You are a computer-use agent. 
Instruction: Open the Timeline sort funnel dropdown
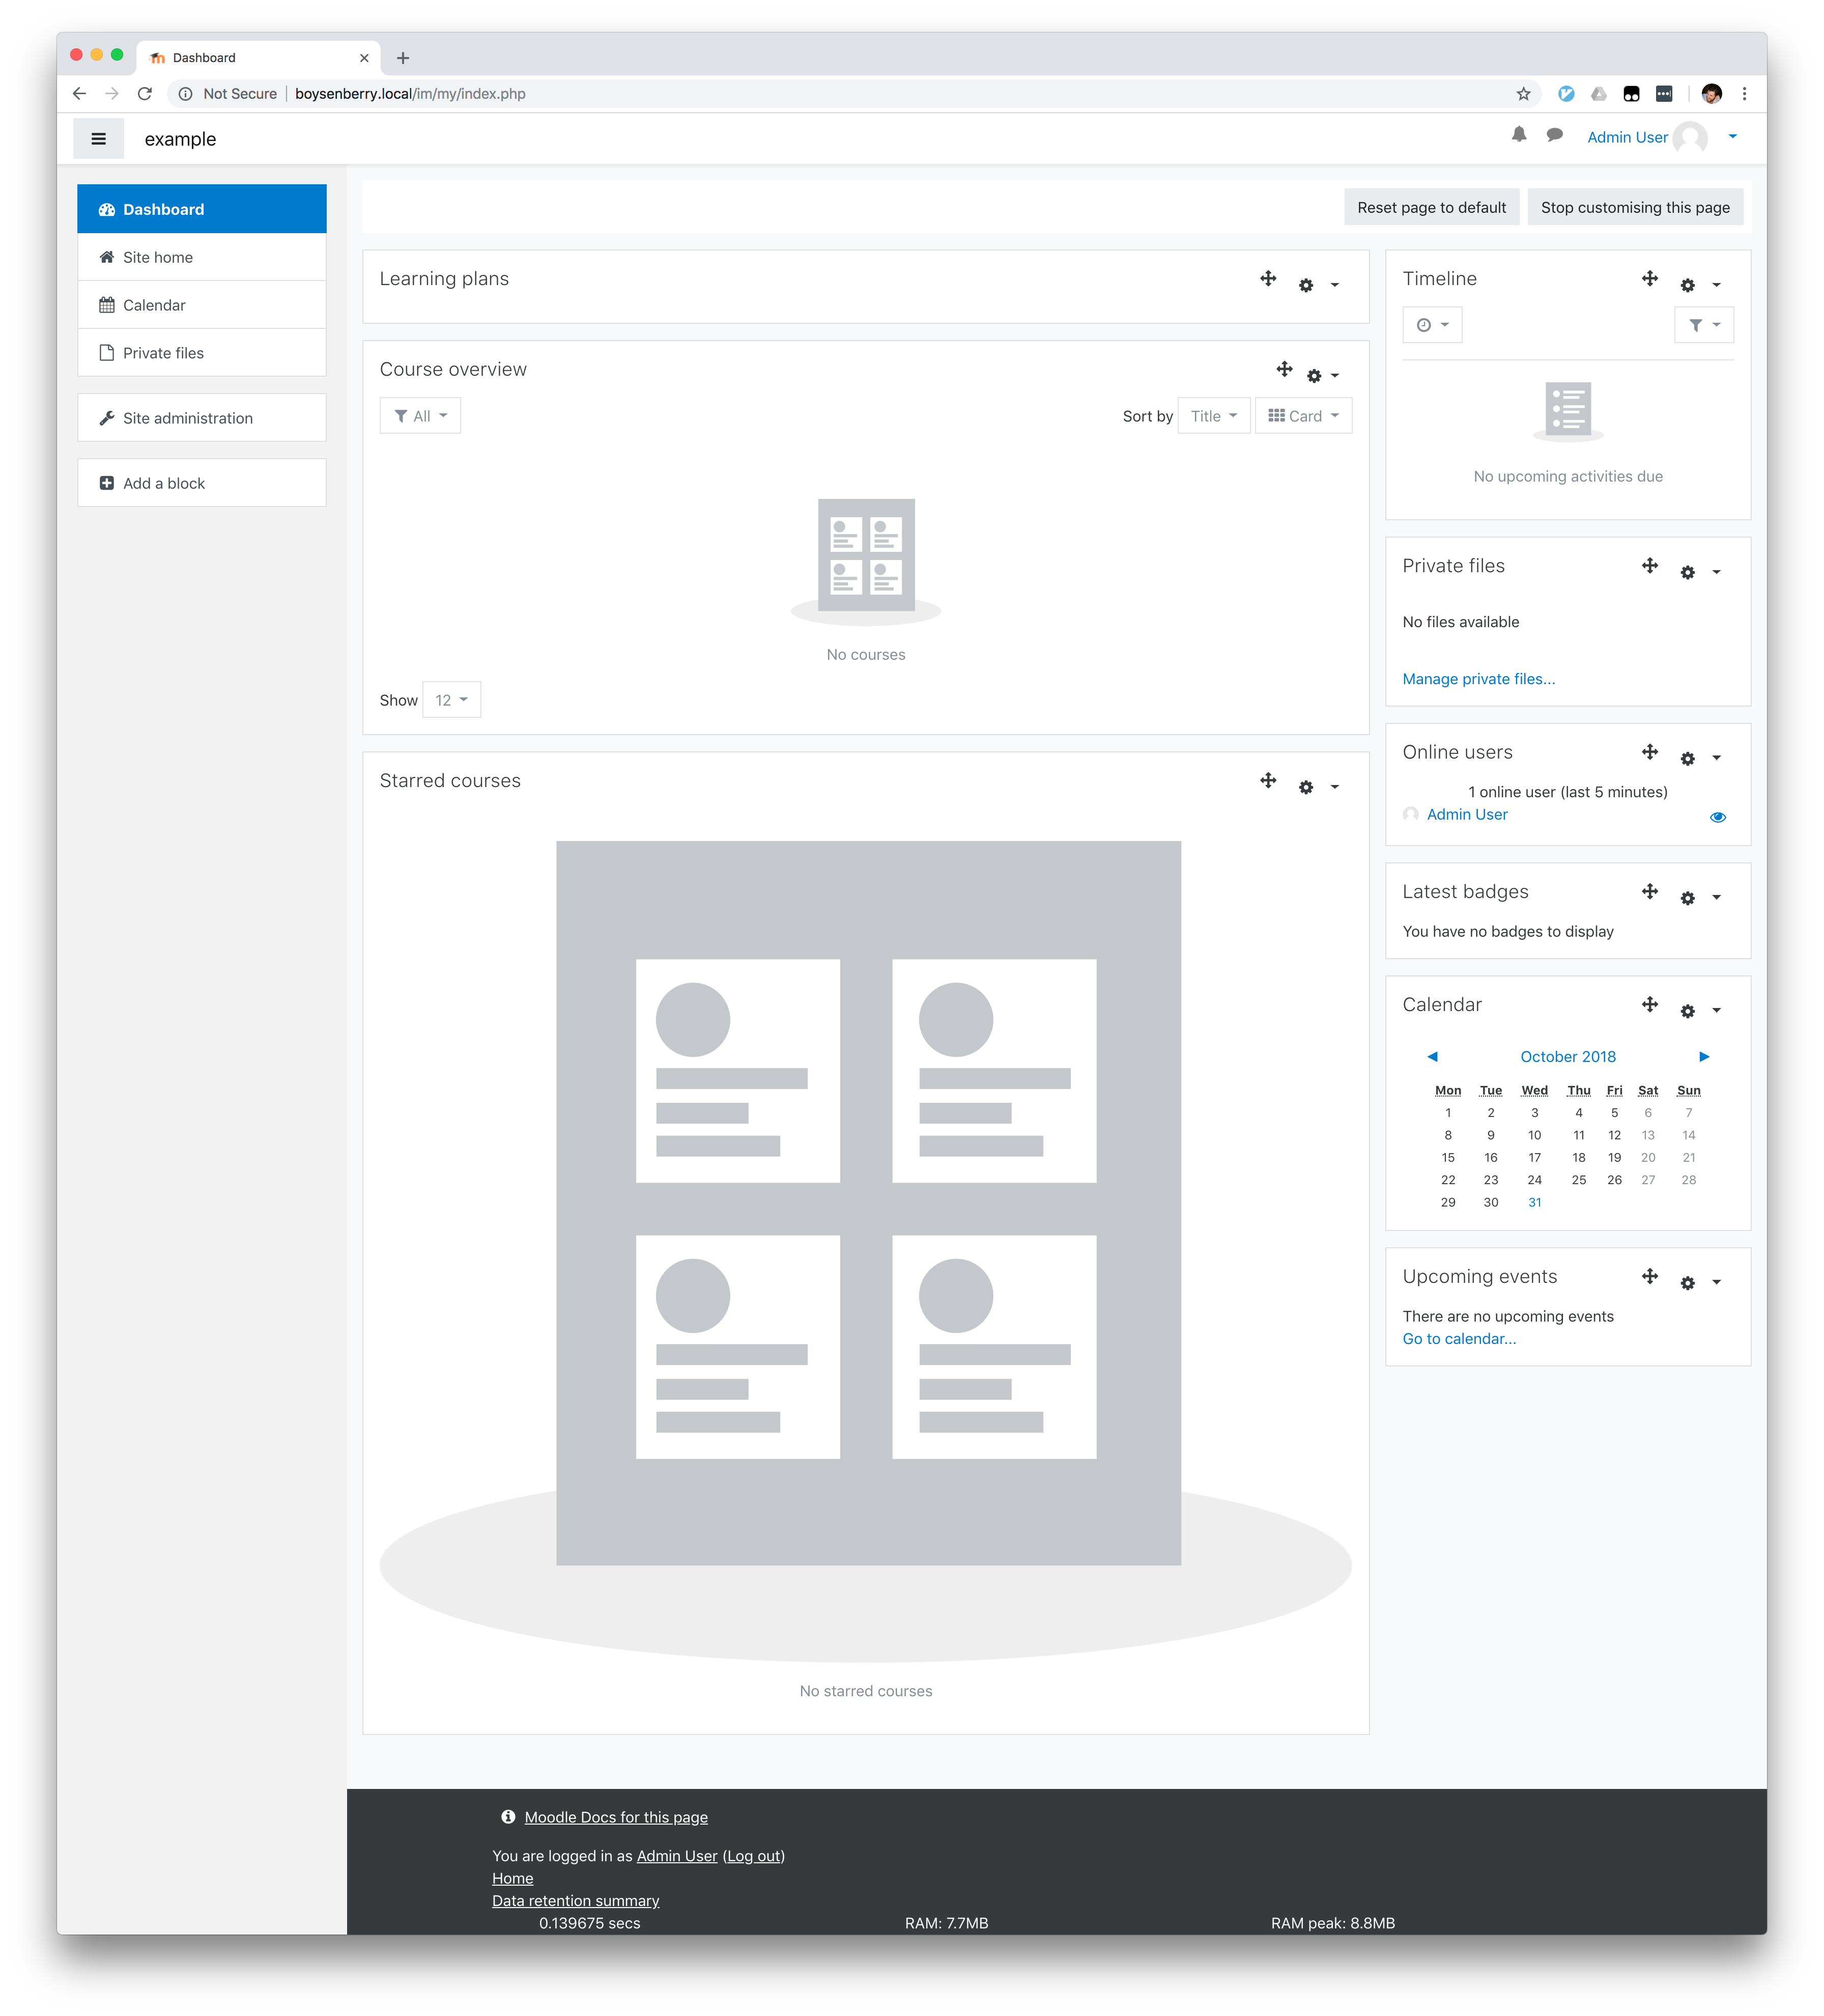[x=1703, y=325]
